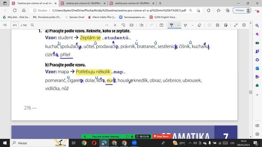
Task: Open the PDF table of contents panel
Action: tap(5, 25)
